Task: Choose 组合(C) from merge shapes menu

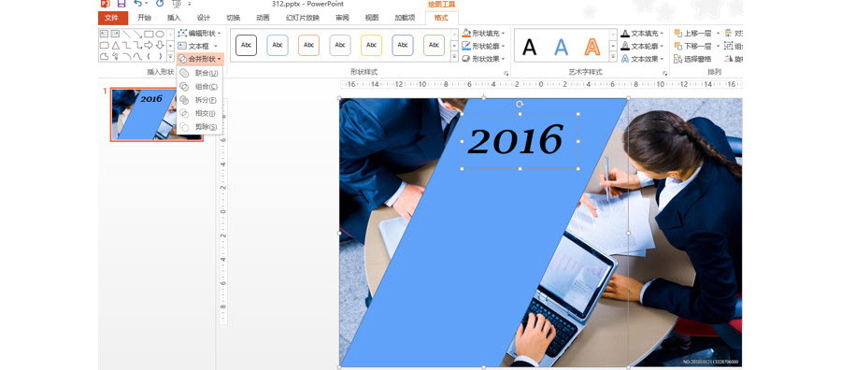Action: click(199, 86)
